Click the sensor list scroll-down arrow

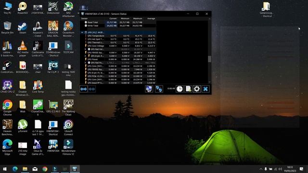[x=209, y=82]
